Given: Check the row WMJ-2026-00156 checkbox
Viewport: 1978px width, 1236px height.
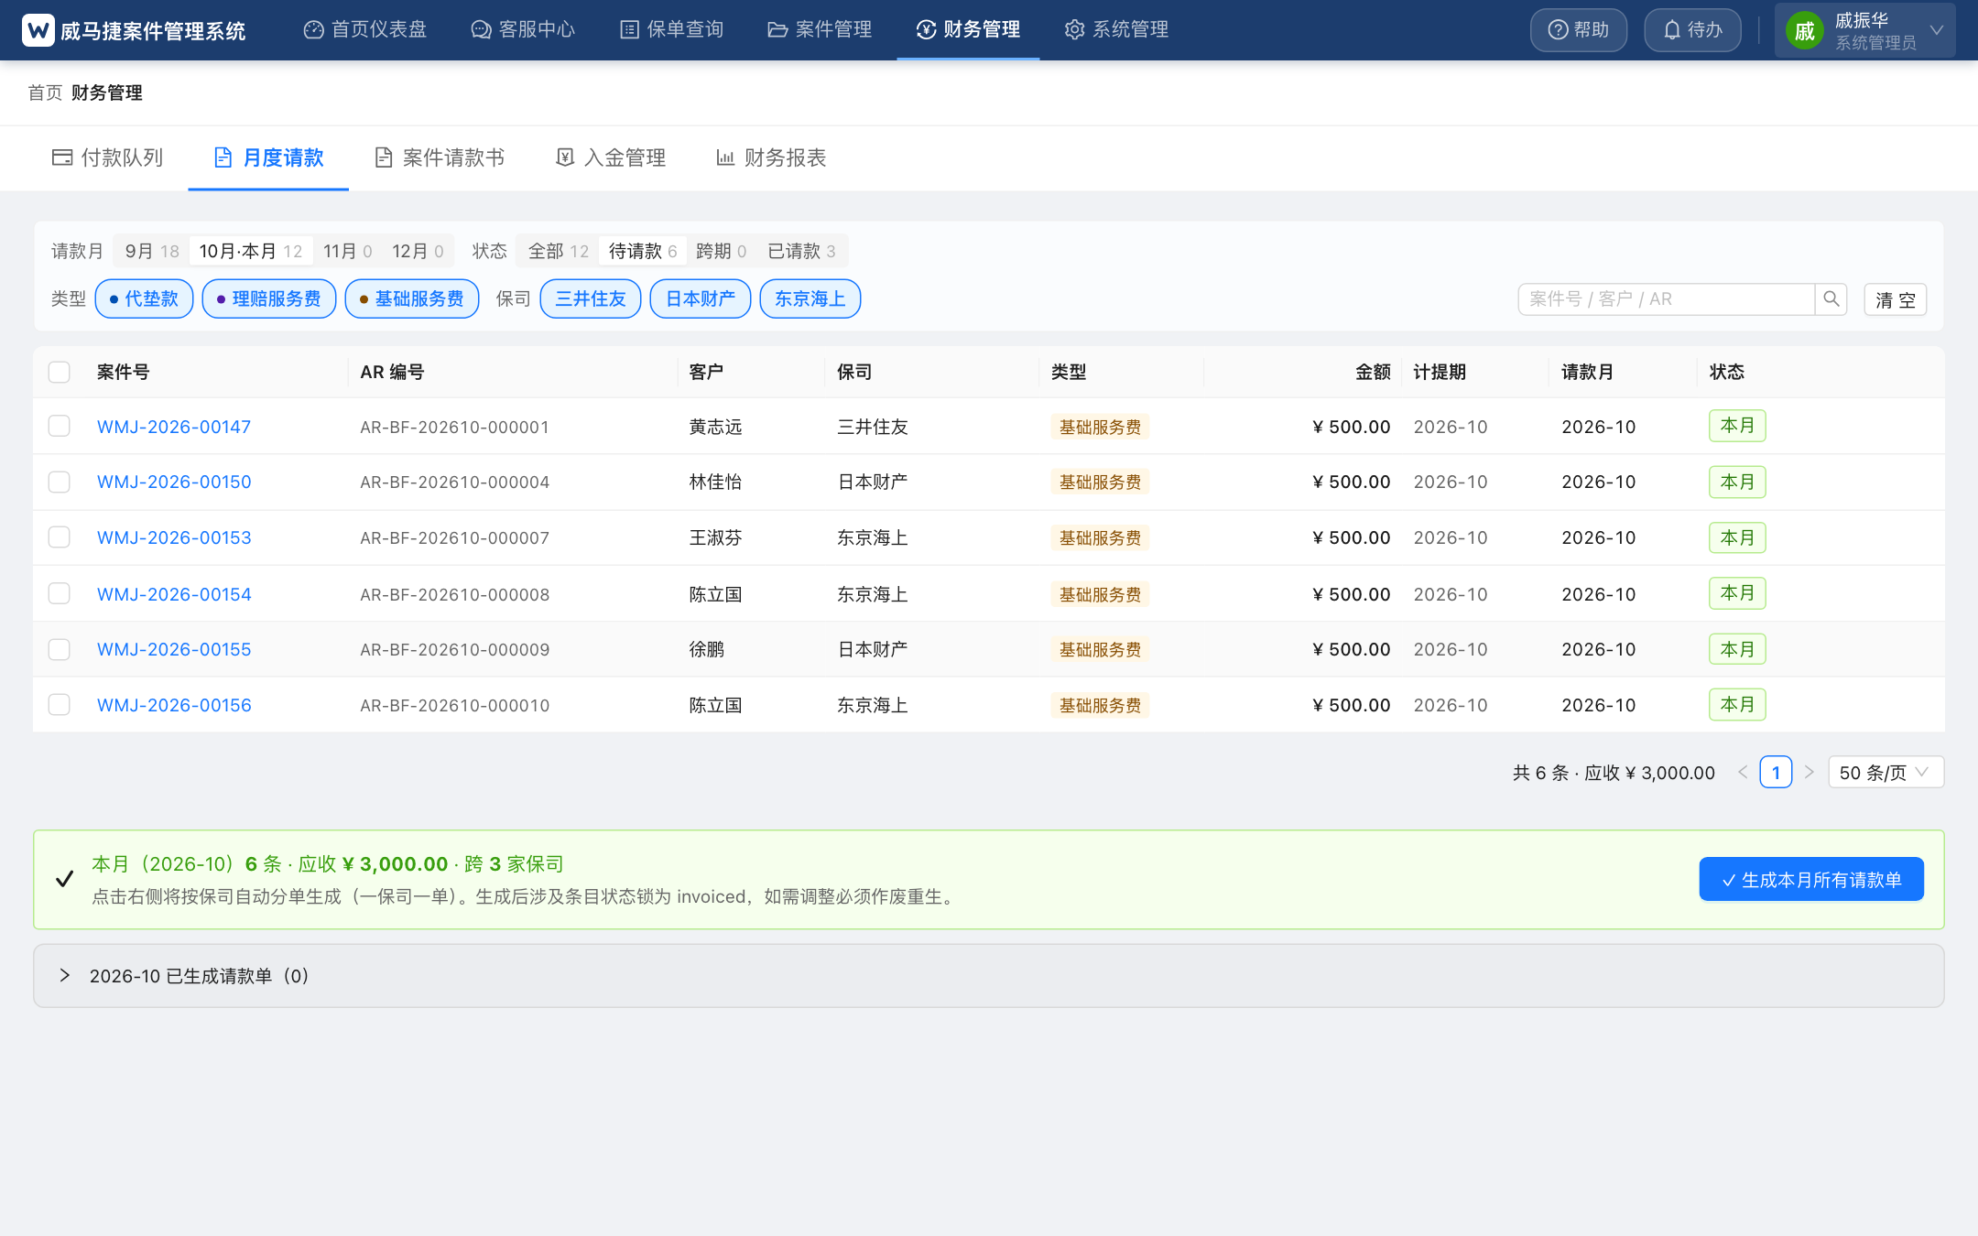Looking at the screenshot, I should (60, 704).
